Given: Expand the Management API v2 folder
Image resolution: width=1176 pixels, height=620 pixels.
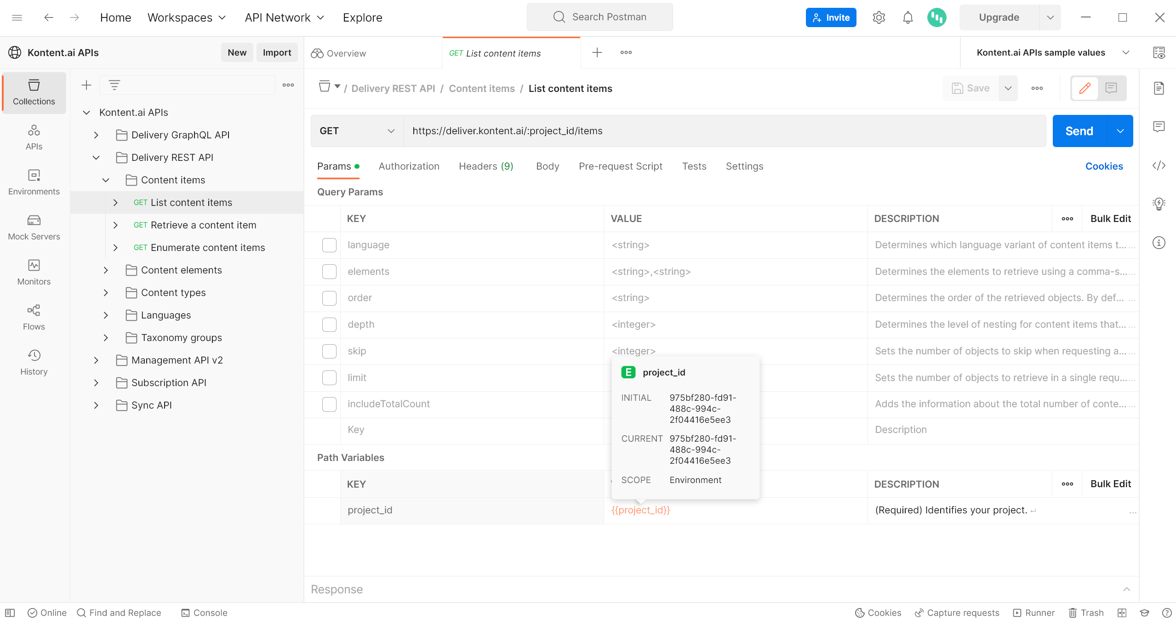Looking at the screenshot, I should pyautogui.click(x=96, y=360).
